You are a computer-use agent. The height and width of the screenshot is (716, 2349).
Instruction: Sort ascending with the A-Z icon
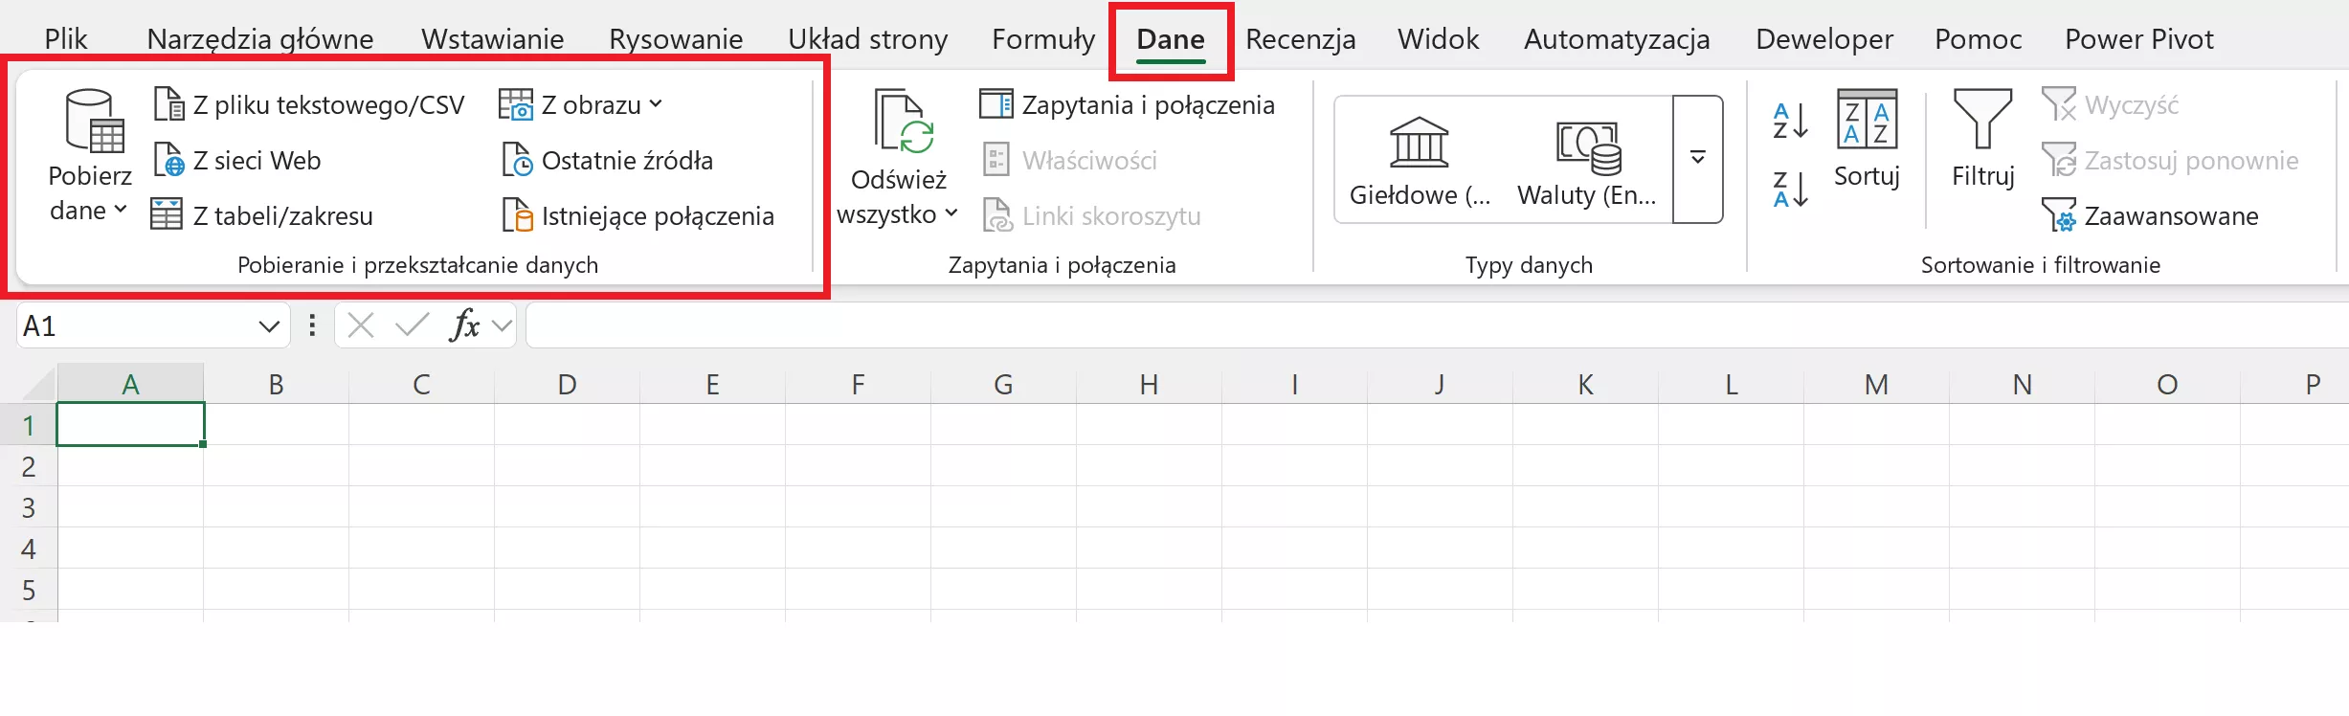pyautogui.click(x=1789, y=122)
